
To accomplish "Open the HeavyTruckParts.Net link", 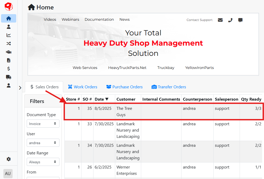I will coord(127,68).
